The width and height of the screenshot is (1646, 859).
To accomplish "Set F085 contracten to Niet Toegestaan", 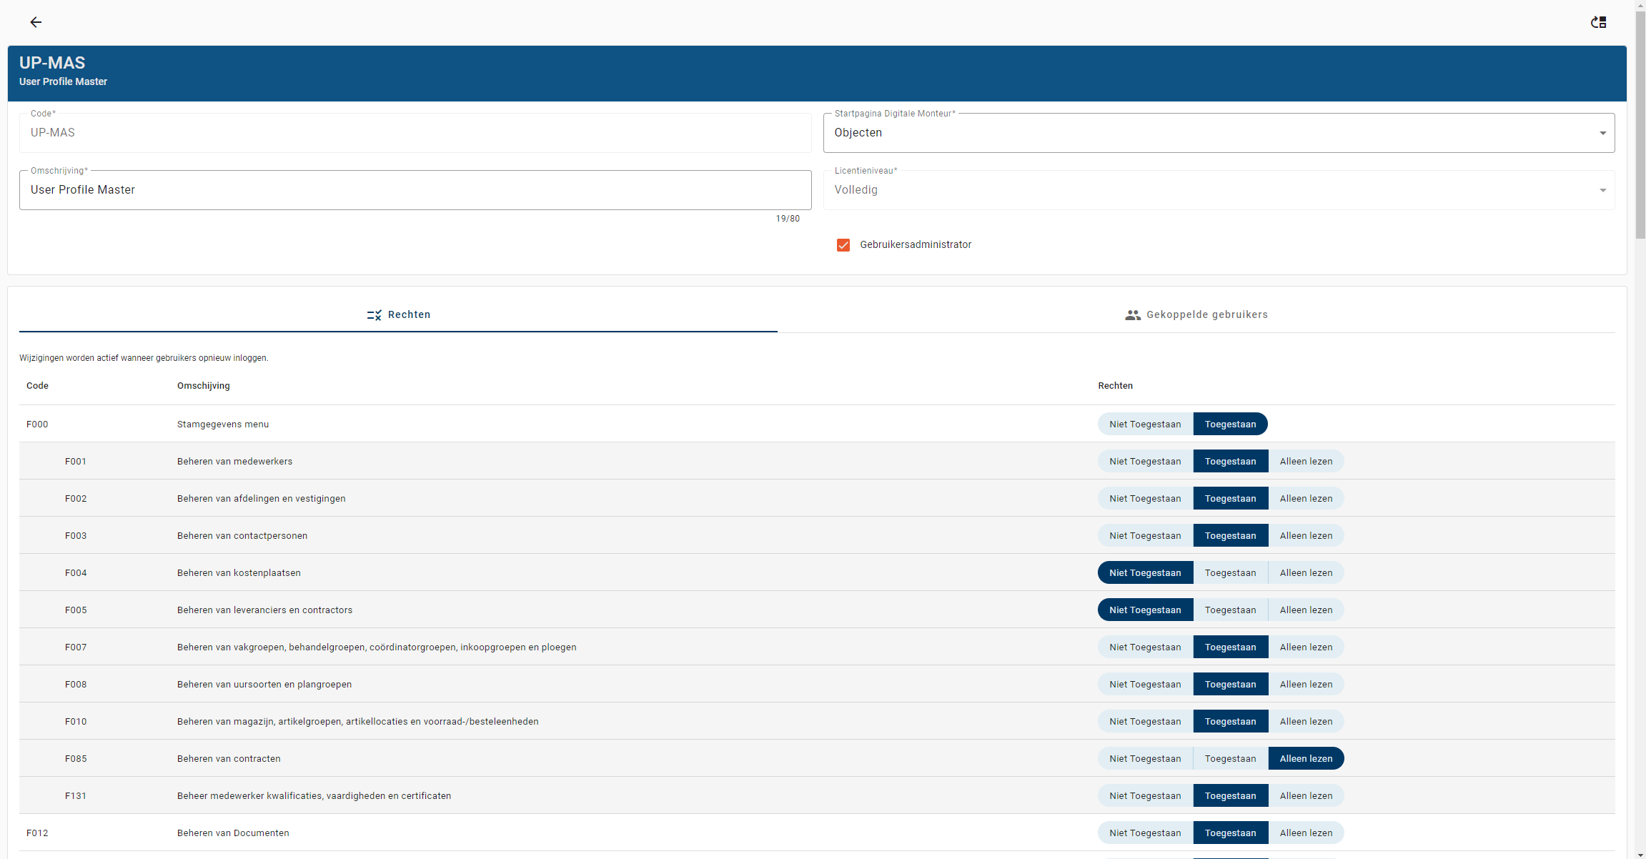I will click(1144, 759).
